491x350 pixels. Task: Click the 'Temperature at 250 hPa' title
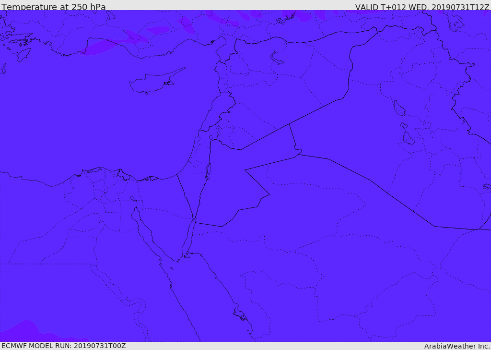[54, 7]
